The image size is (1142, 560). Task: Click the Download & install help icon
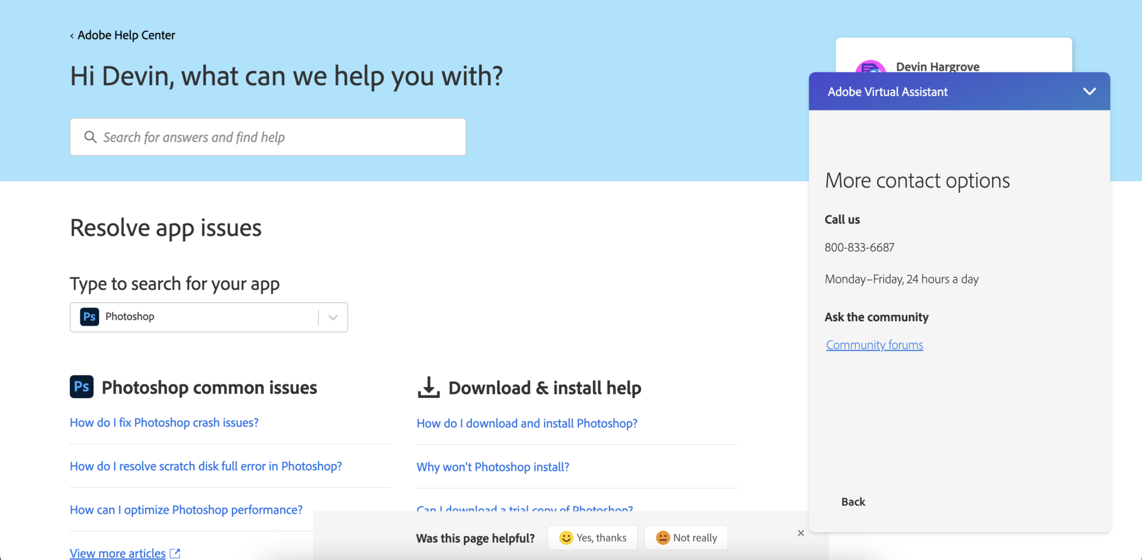pos(428,387)
